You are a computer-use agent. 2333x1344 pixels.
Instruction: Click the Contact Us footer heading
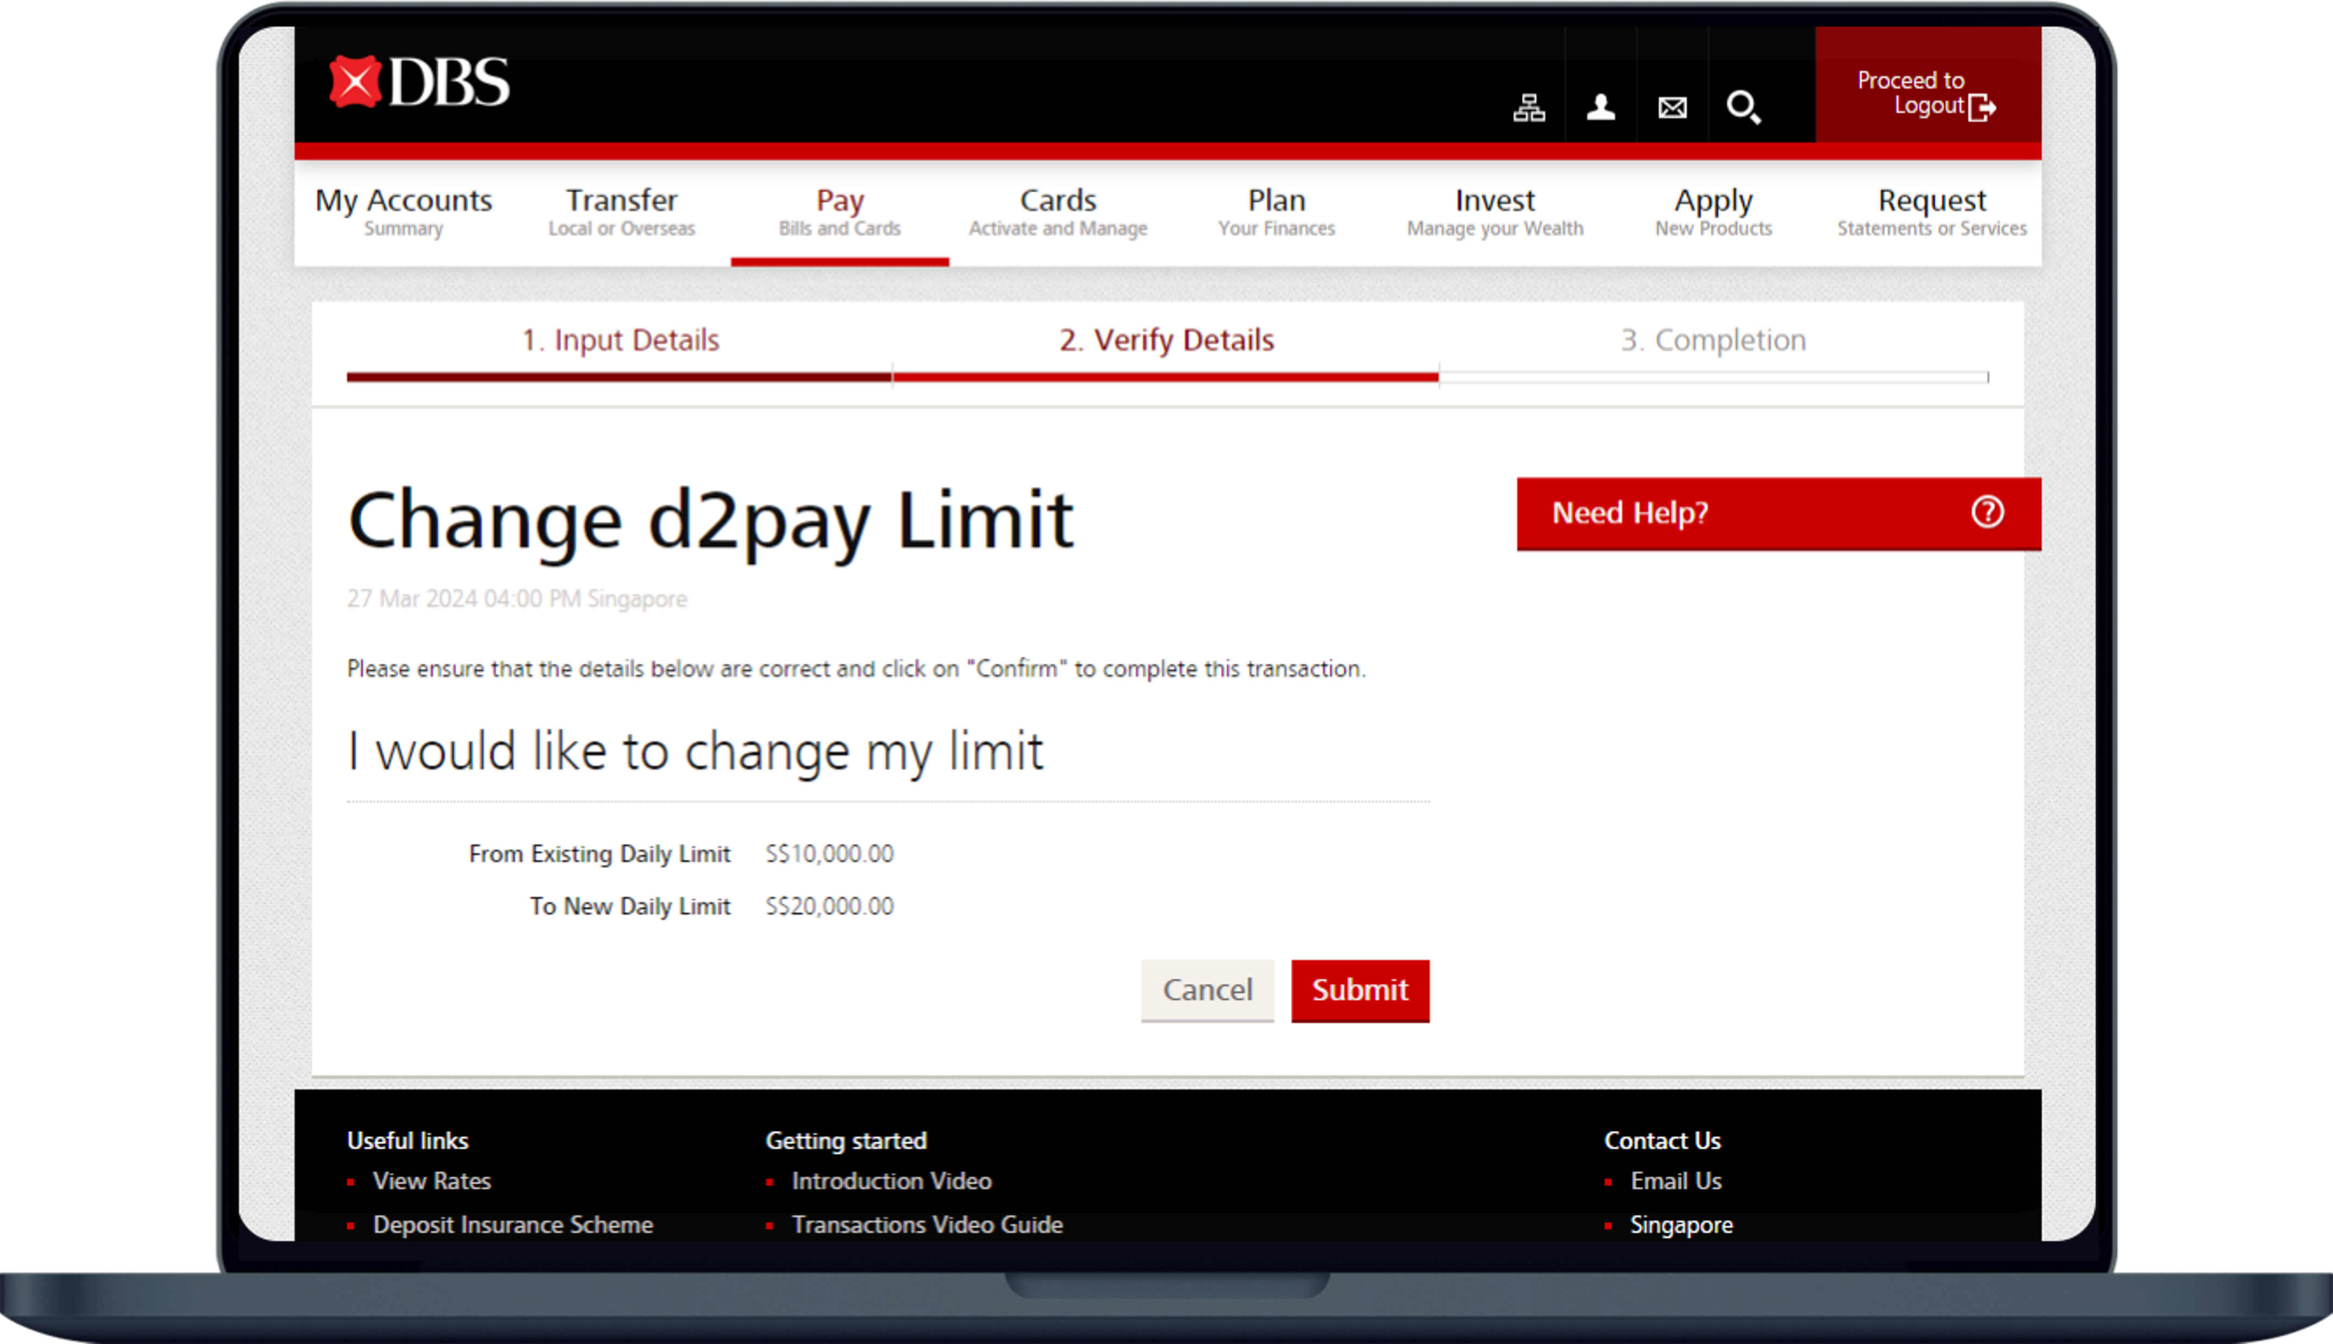pyautogui.click(x=1662, y=1141)
